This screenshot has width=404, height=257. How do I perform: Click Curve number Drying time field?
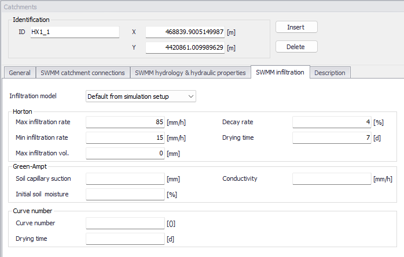pos(125,239)
